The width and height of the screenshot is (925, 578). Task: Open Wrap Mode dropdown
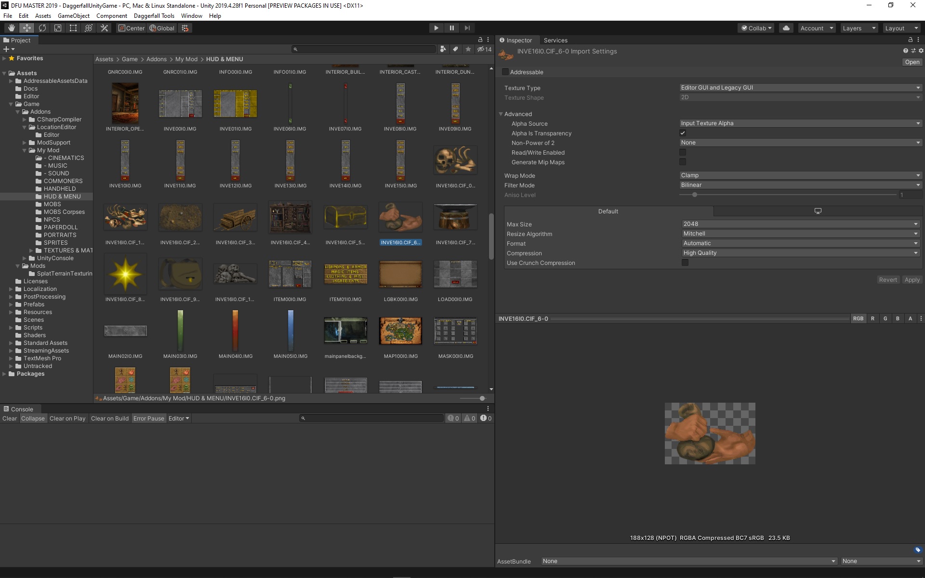click(800, 175)
